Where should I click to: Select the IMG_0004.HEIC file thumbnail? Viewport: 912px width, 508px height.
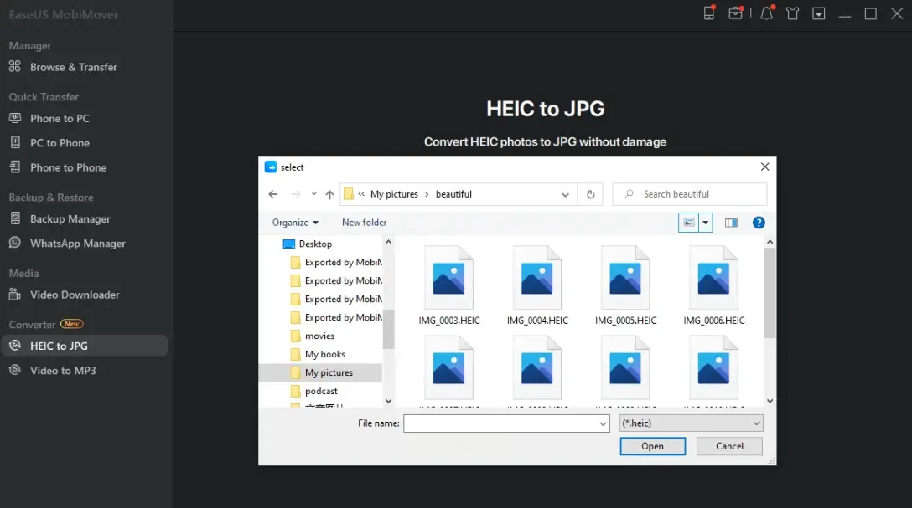pos(537,285)
